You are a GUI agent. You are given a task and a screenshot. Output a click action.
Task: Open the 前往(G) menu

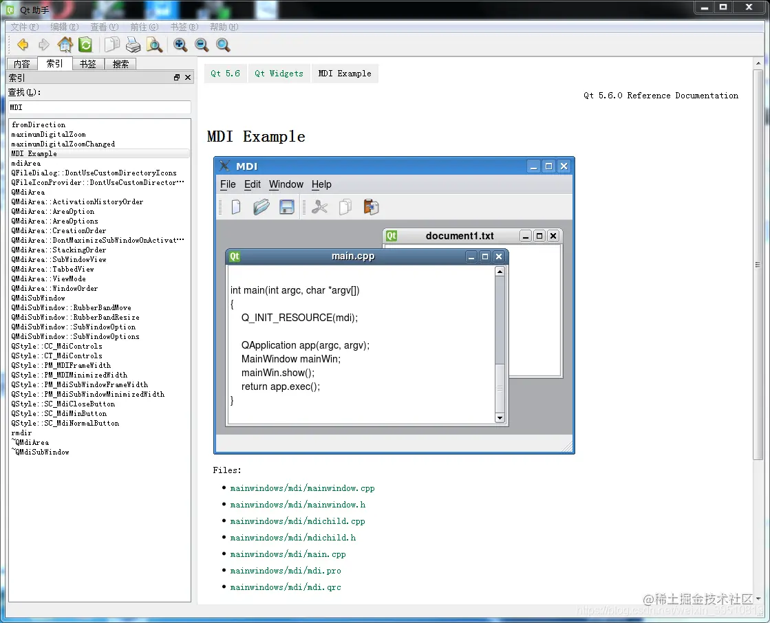coord(144,27)
